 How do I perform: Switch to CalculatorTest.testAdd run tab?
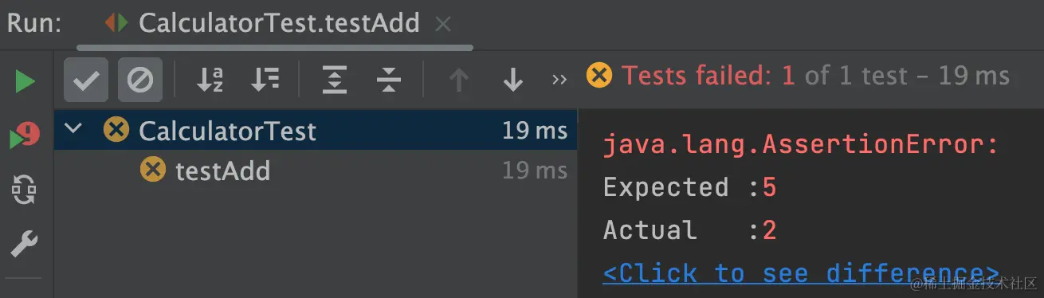click(263, 23)
